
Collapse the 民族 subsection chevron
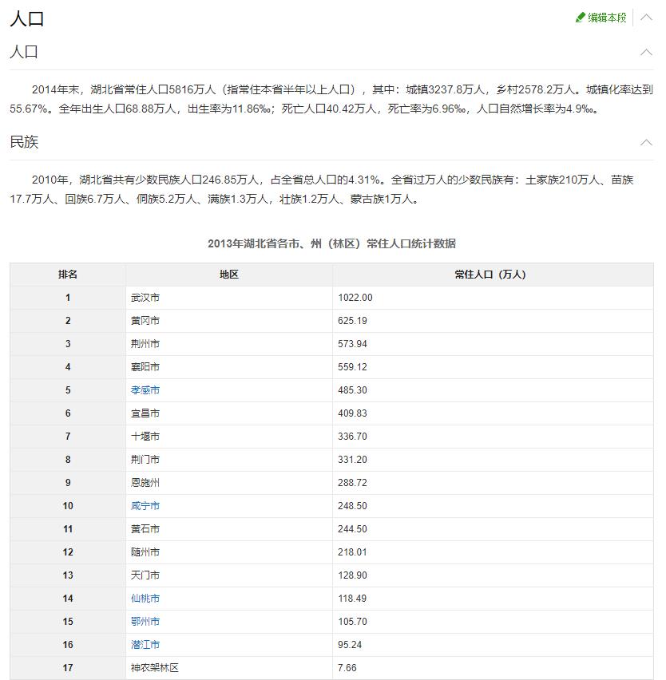tap(647, 142)
